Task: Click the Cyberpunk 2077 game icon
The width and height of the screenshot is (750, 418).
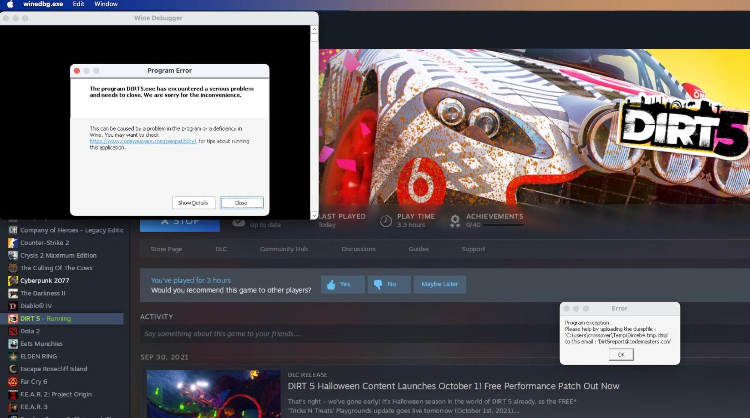Action: pyautogui.click(x=13, y=281)
